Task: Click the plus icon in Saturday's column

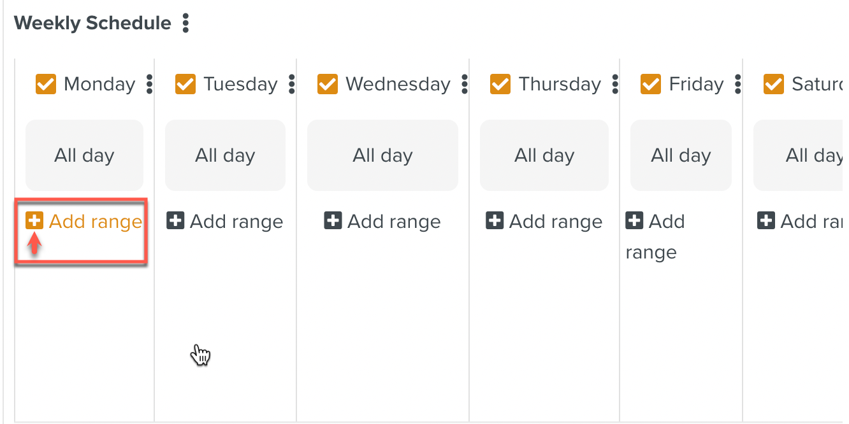Action: (766, 221)
